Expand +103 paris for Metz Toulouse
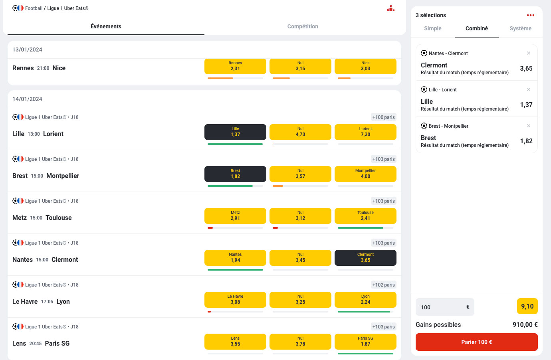The height and width of the screenshot is (360, 551). click(383, 201)
